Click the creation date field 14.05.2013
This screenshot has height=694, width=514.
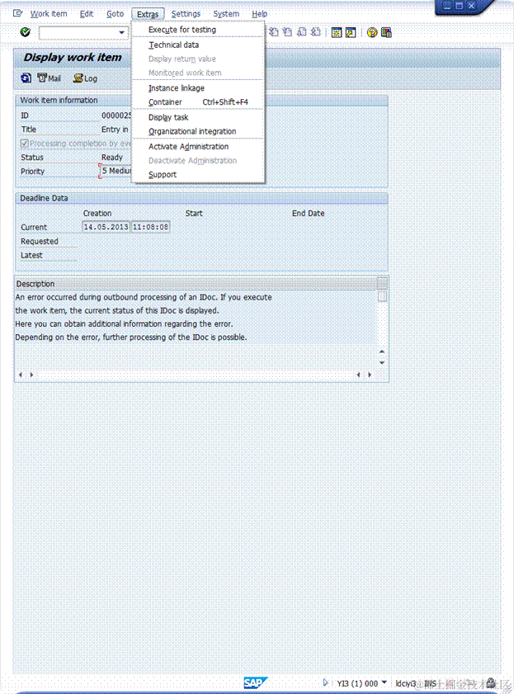click(x=106, y=227)
